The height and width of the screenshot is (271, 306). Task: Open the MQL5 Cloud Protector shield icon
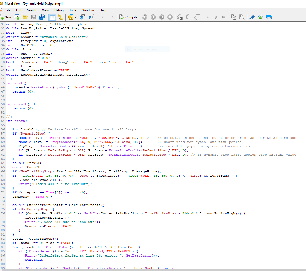(260, 17)
